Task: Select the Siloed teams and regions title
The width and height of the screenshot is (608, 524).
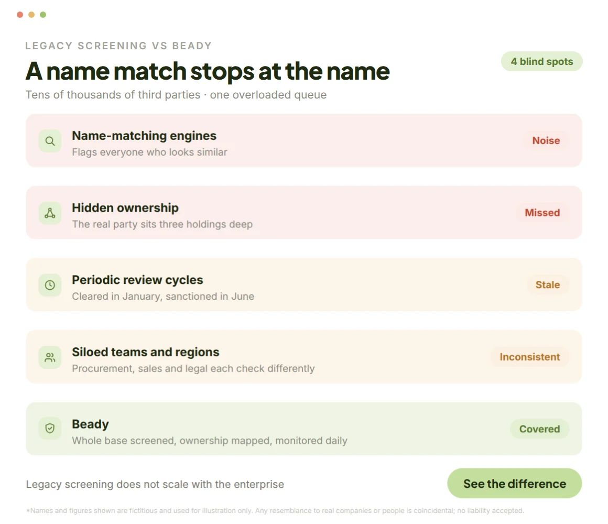Action: tap(146, 352)
